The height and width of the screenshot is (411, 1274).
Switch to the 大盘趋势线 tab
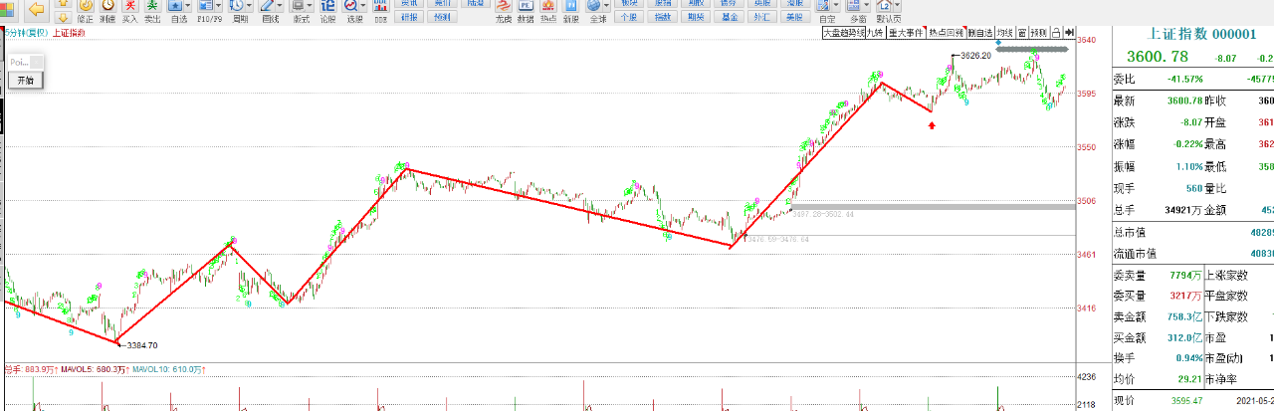[x=843, y=33]
